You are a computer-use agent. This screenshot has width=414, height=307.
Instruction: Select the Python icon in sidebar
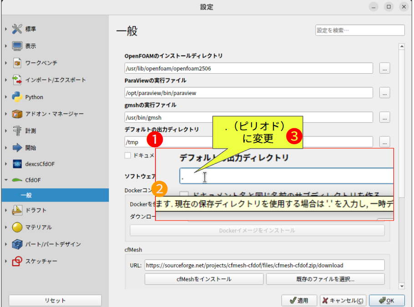17,97
